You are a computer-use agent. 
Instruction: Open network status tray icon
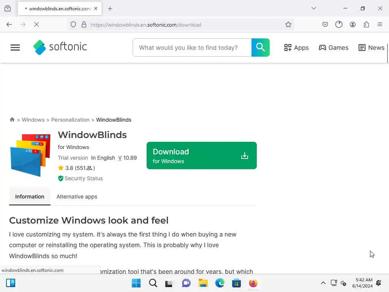pos(334,283)
